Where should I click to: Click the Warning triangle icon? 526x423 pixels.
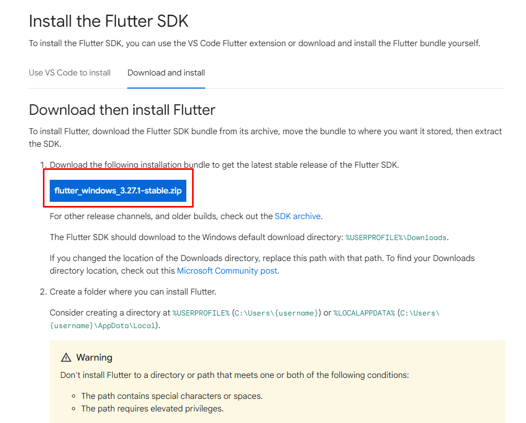pyautogui.click(x=66, y=357)
